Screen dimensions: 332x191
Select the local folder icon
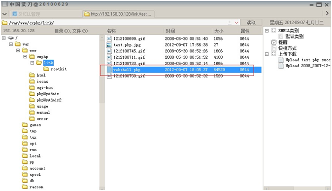coord(25,156)
